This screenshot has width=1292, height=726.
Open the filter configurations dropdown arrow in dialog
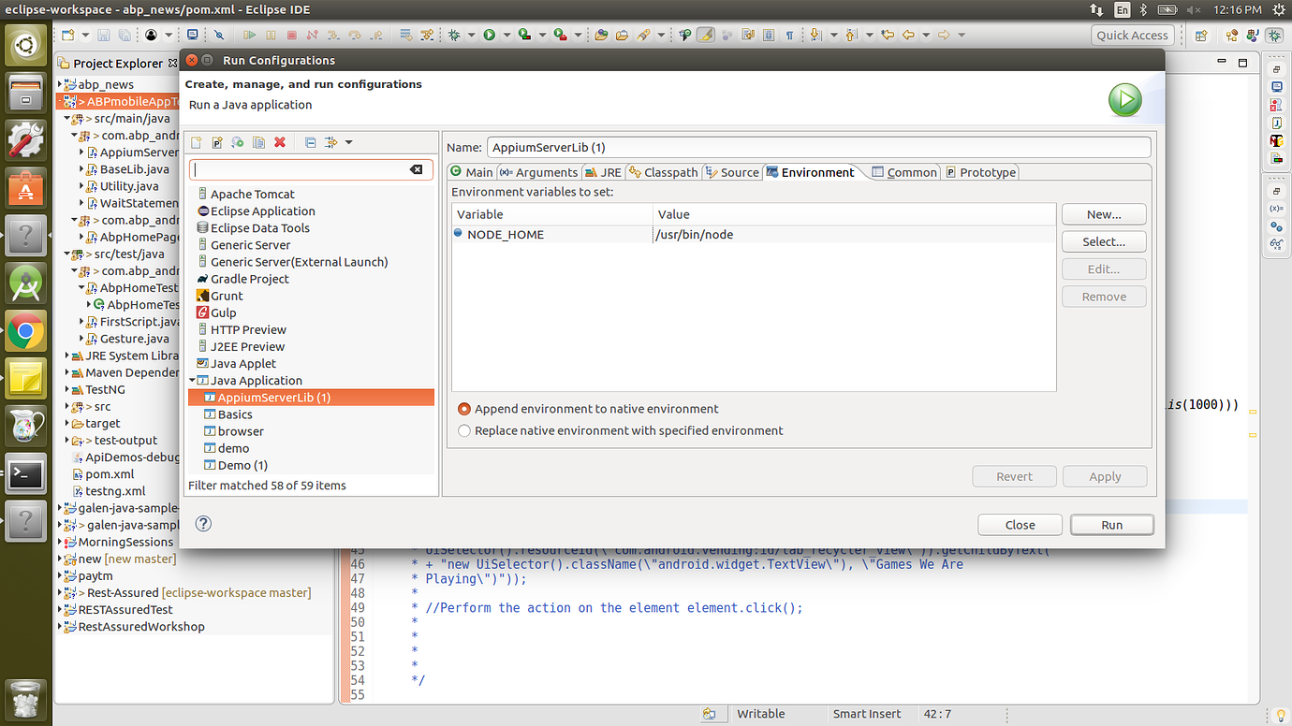pyautogui.click(x=349, y=142)
